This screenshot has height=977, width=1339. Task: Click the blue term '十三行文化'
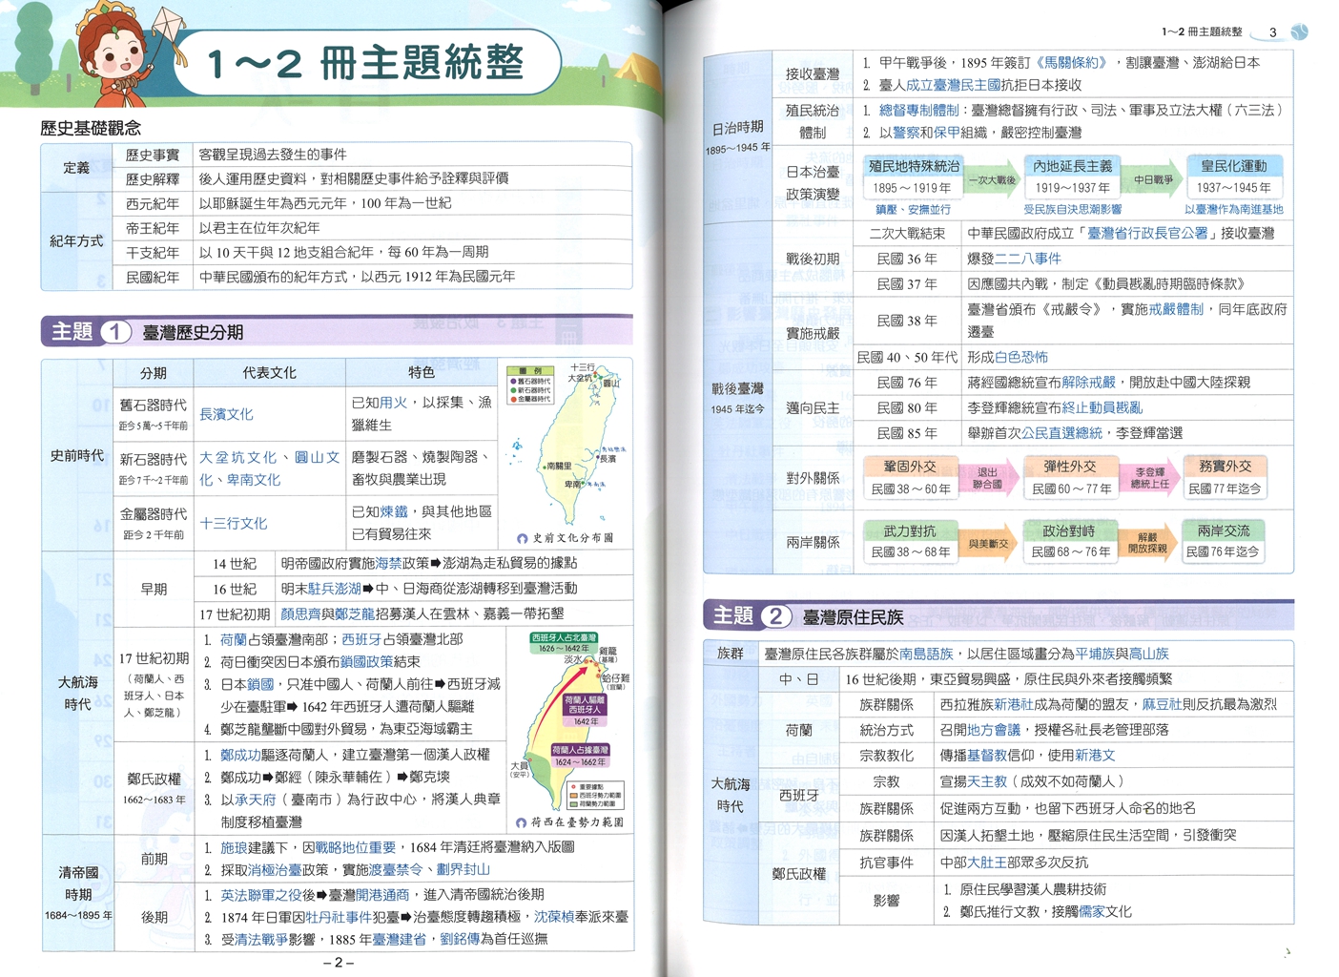pos(234,523)
